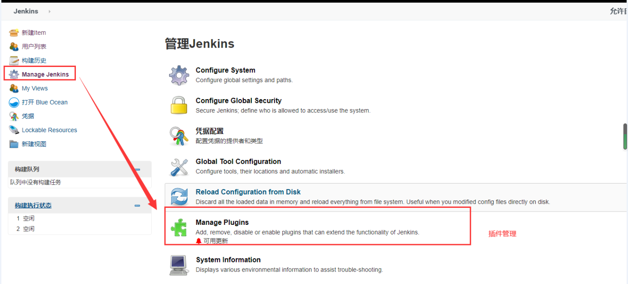Screen dimensions: 628x284
Task: Open the Manage Jenkins sidebar link
Action: point(45,74)
